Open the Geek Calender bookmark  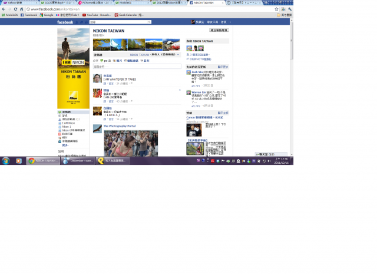129,15
